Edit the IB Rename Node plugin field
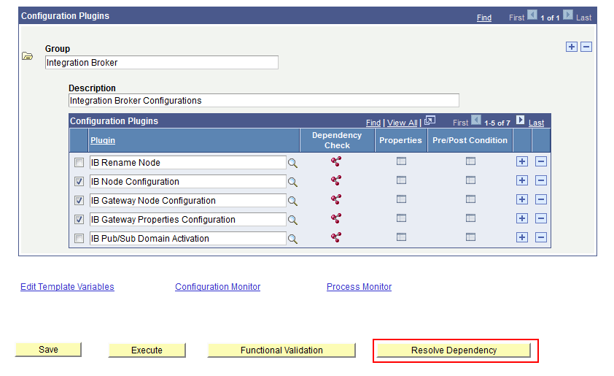The height and width of the screenshot is (376, 614). [188, 162]
